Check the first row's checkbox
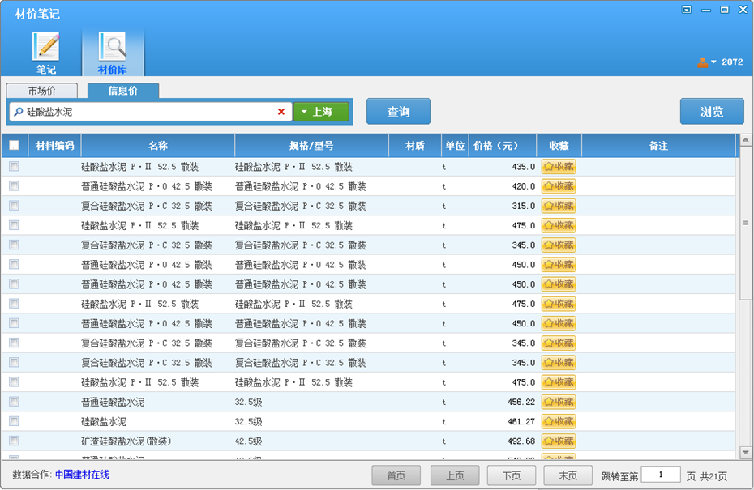Image resolution: width=754 pixels, height=490 pixels. pyautogui.click(x=14, y=167)
